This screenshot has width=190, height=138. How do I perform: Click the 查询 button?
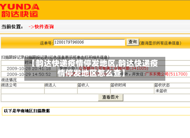pos(133,42)
